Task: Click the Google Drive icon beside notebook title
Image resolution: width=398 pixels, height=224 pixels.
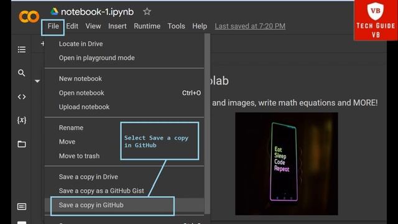Action: coord(54,11)
